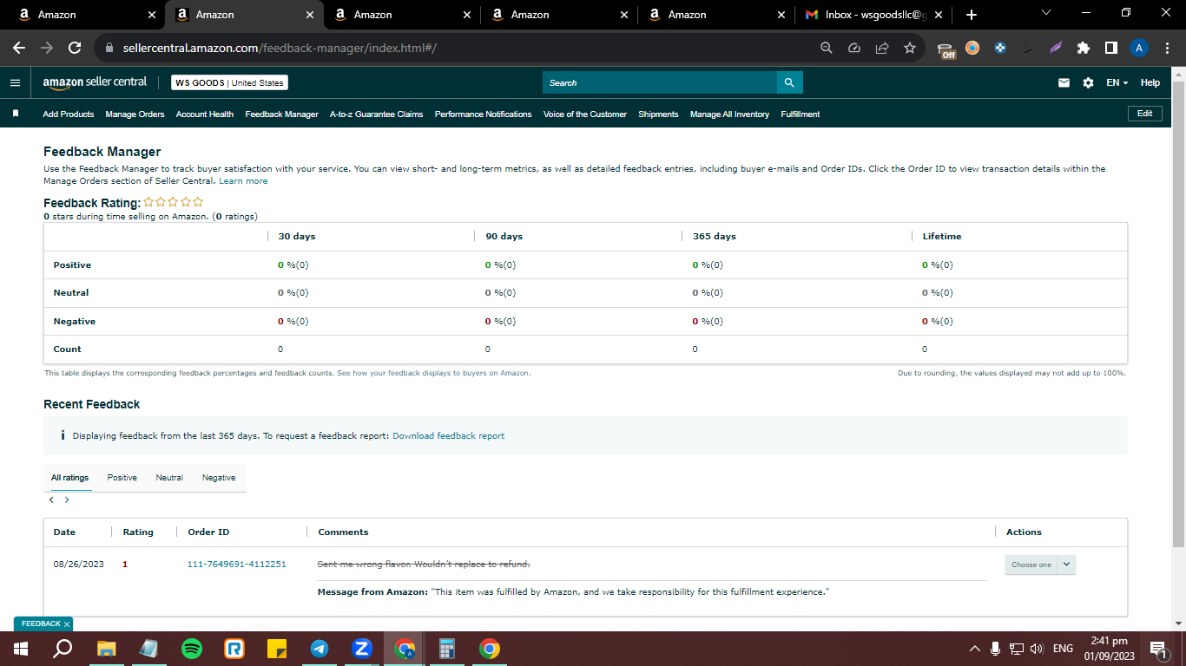Open Voice of the Customer menu item
Screen dimensions: 1186x666
click(x=585, y=114)
